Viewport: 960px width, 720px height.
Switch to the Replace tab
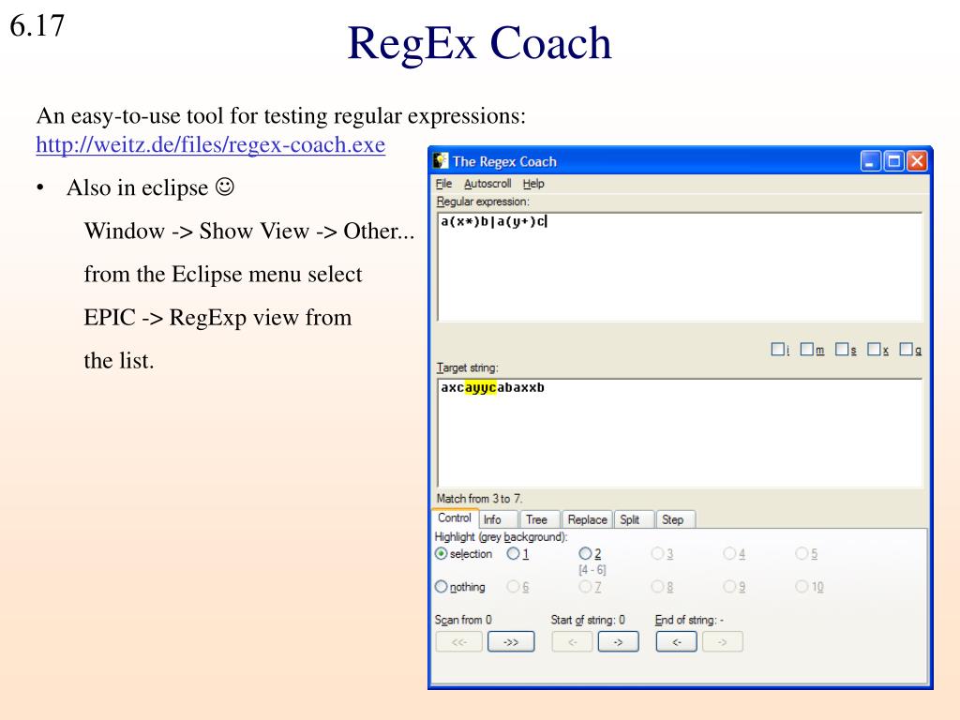click(x=587, y=519)
